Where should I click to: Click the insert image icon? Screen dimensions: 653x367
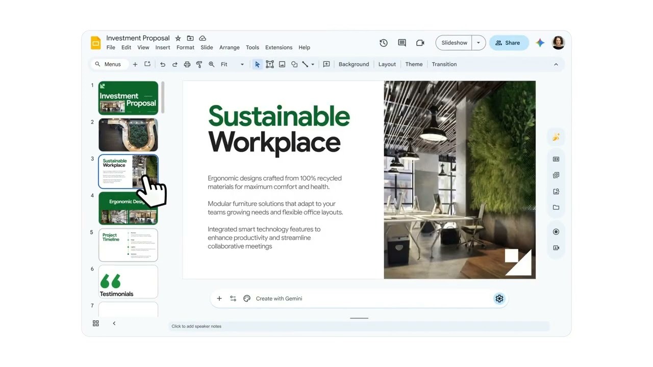pyautogui.click(x=282, y=64)
